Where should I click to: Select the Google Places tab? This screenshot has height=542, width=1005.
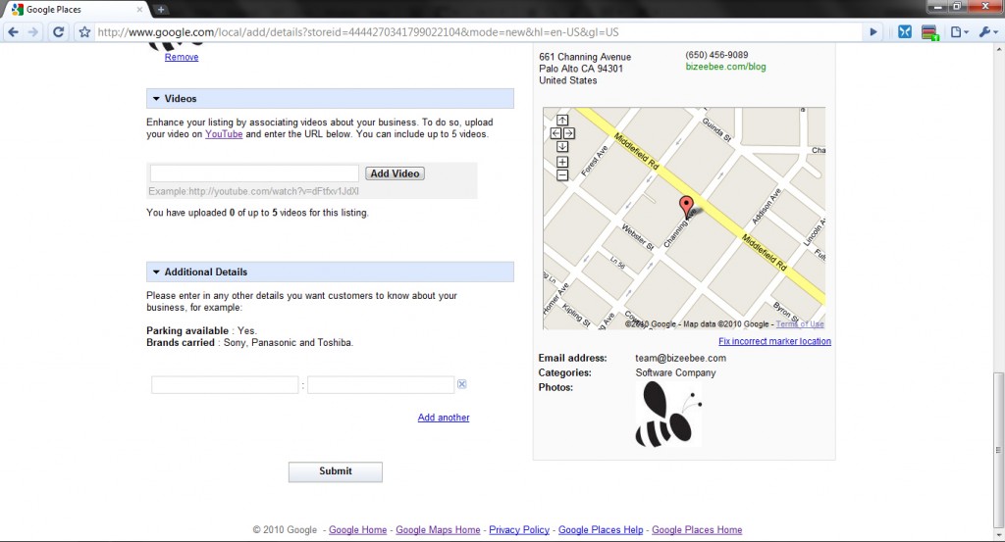click(x=76, y=10)
